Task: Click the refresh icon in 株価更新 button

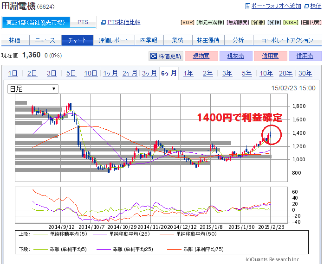Action: [x=154, y=56]
